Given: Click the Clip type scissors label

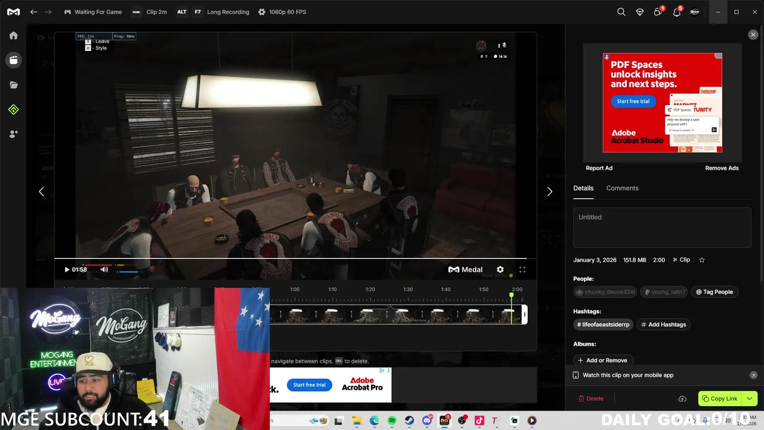Looking at the screenshot, I should [681, 260].
